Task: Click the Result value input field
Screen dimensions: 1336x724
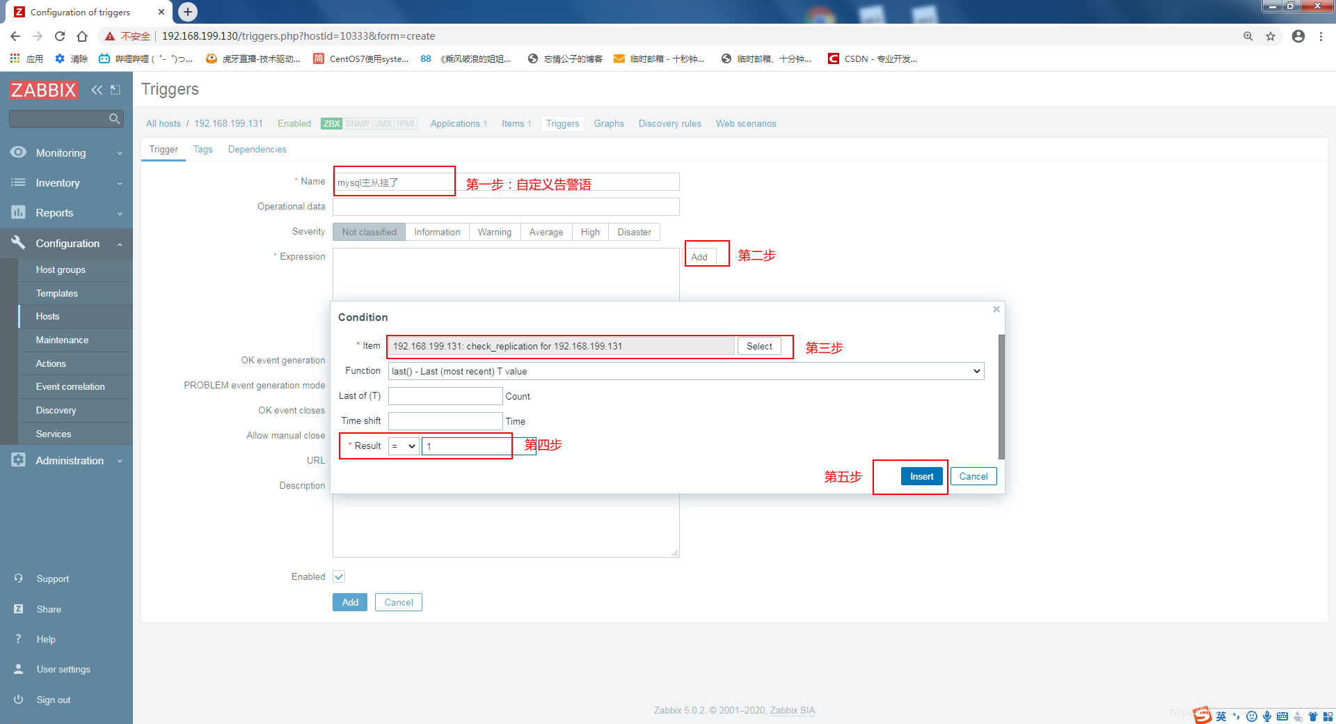Action: point(479,446)
